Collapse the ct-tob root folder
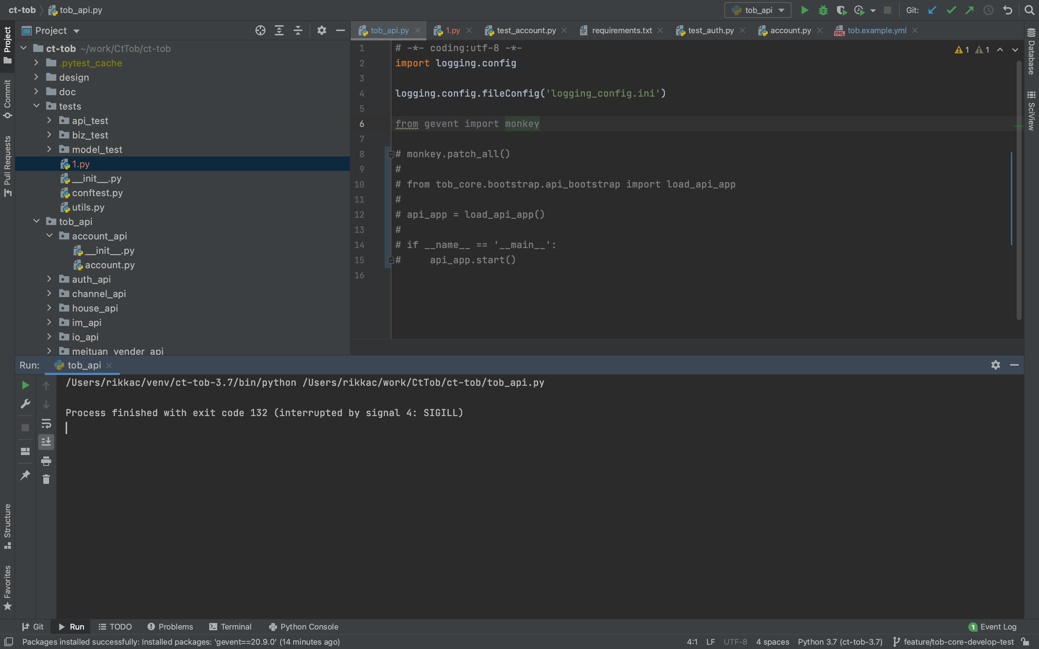 click(23, 48)
